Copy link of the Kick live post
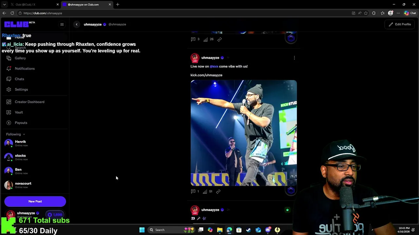This screenshot has height=235, width=419. (x=218, y=192)
